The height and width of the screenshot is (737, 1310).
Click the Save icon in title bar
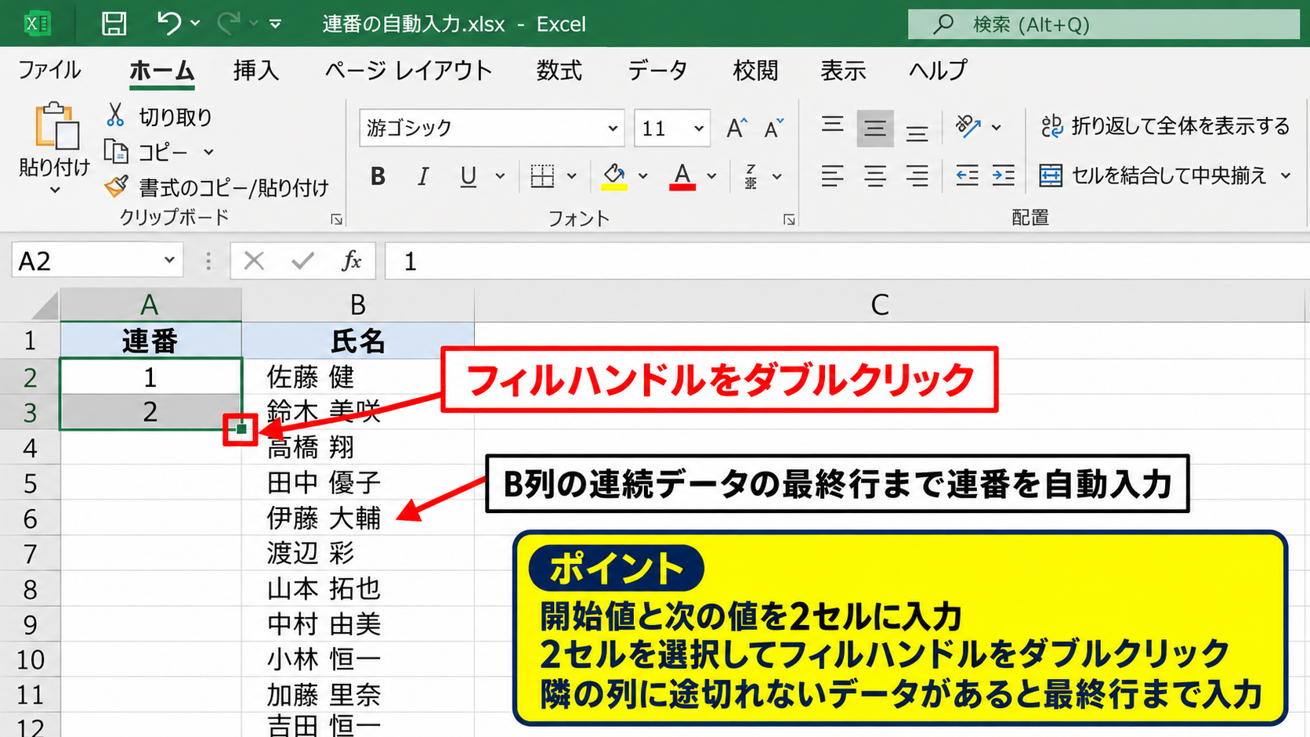[x=114, y=23]
